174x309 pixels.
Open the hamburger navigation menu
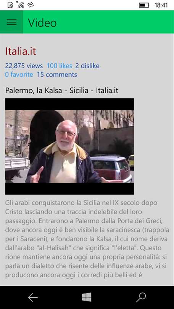(x=11, y=22)
